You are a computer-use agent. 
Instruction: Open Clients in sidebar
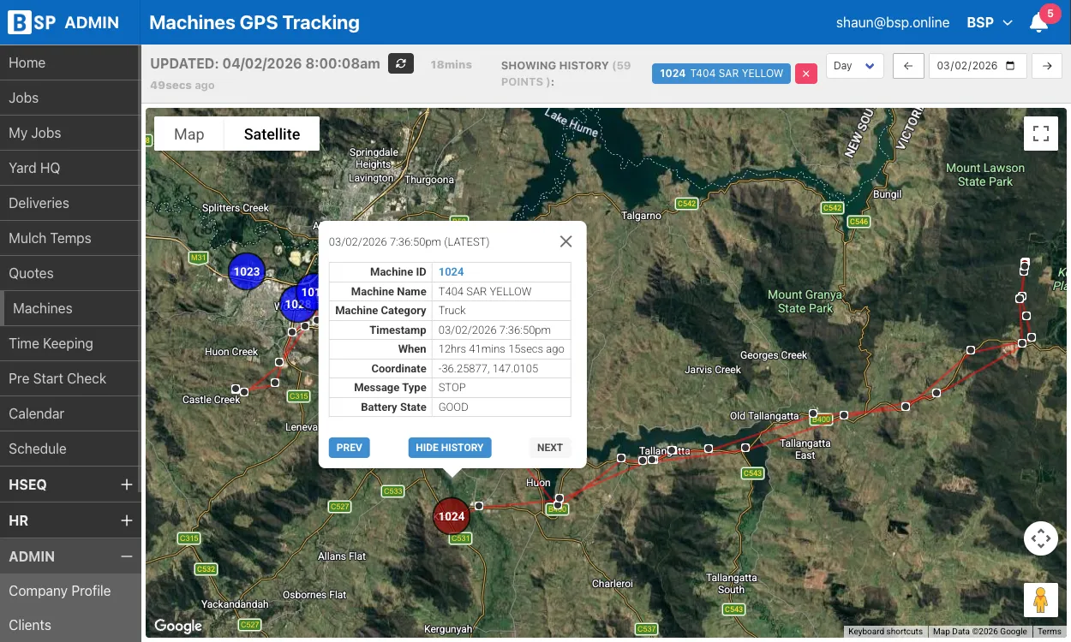[70, 625]
